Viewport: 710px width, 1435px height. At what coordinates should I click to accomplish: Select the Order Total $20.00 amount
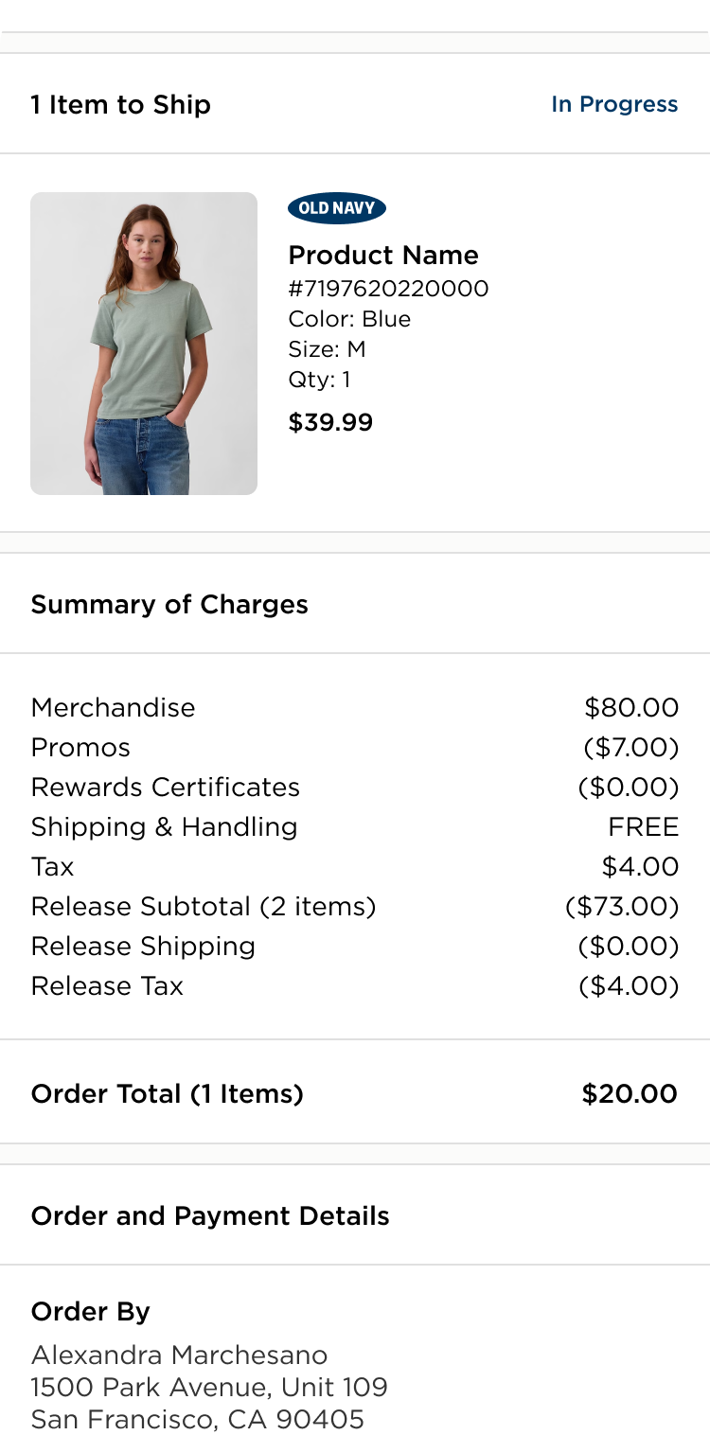[630, 1094]
